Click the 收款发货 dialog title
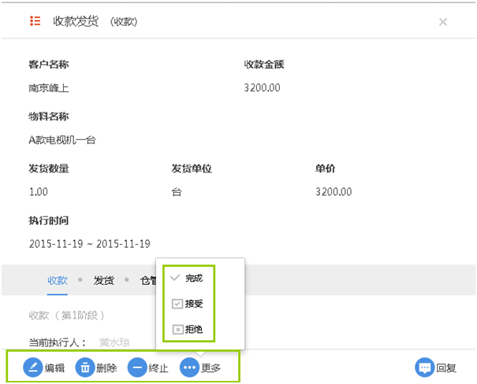Image resolution: width=477 pixels, height=384 pixels. (x=76, y=21)
